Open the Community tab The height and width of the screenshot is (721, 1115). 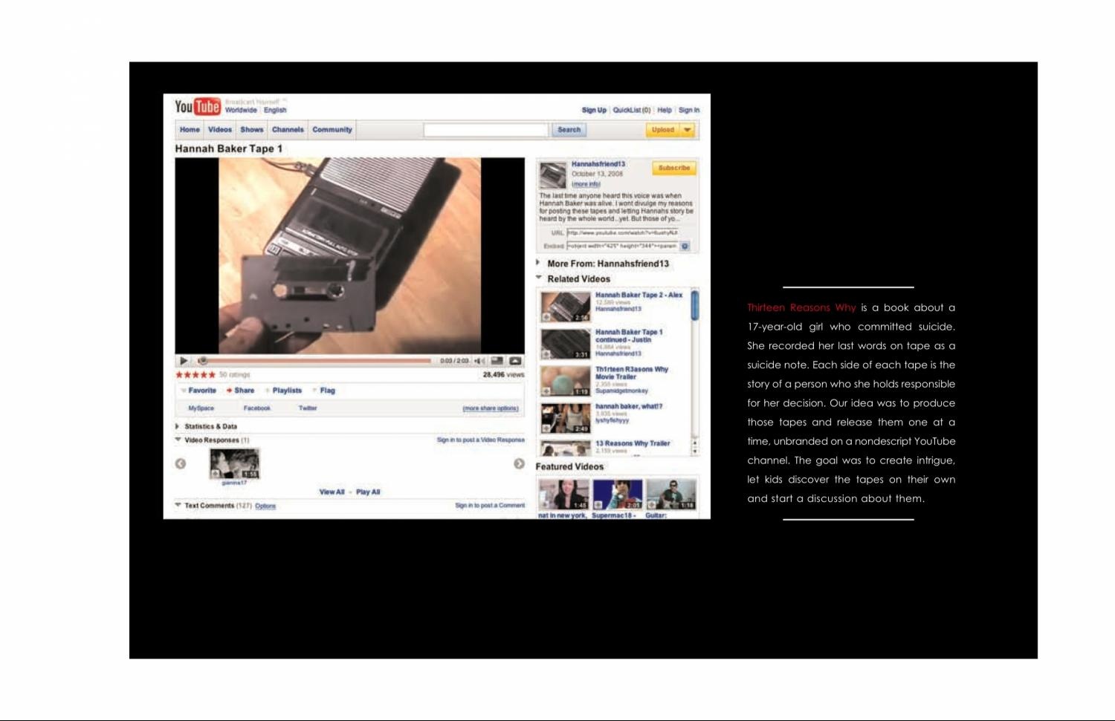(x=332, y=130)
